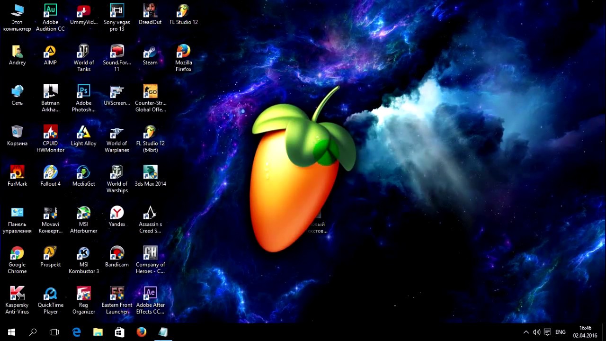This screenshot has height=341, width=606.
Task: Select the Mozilla Firefox desktop icon
Action: 184,58
